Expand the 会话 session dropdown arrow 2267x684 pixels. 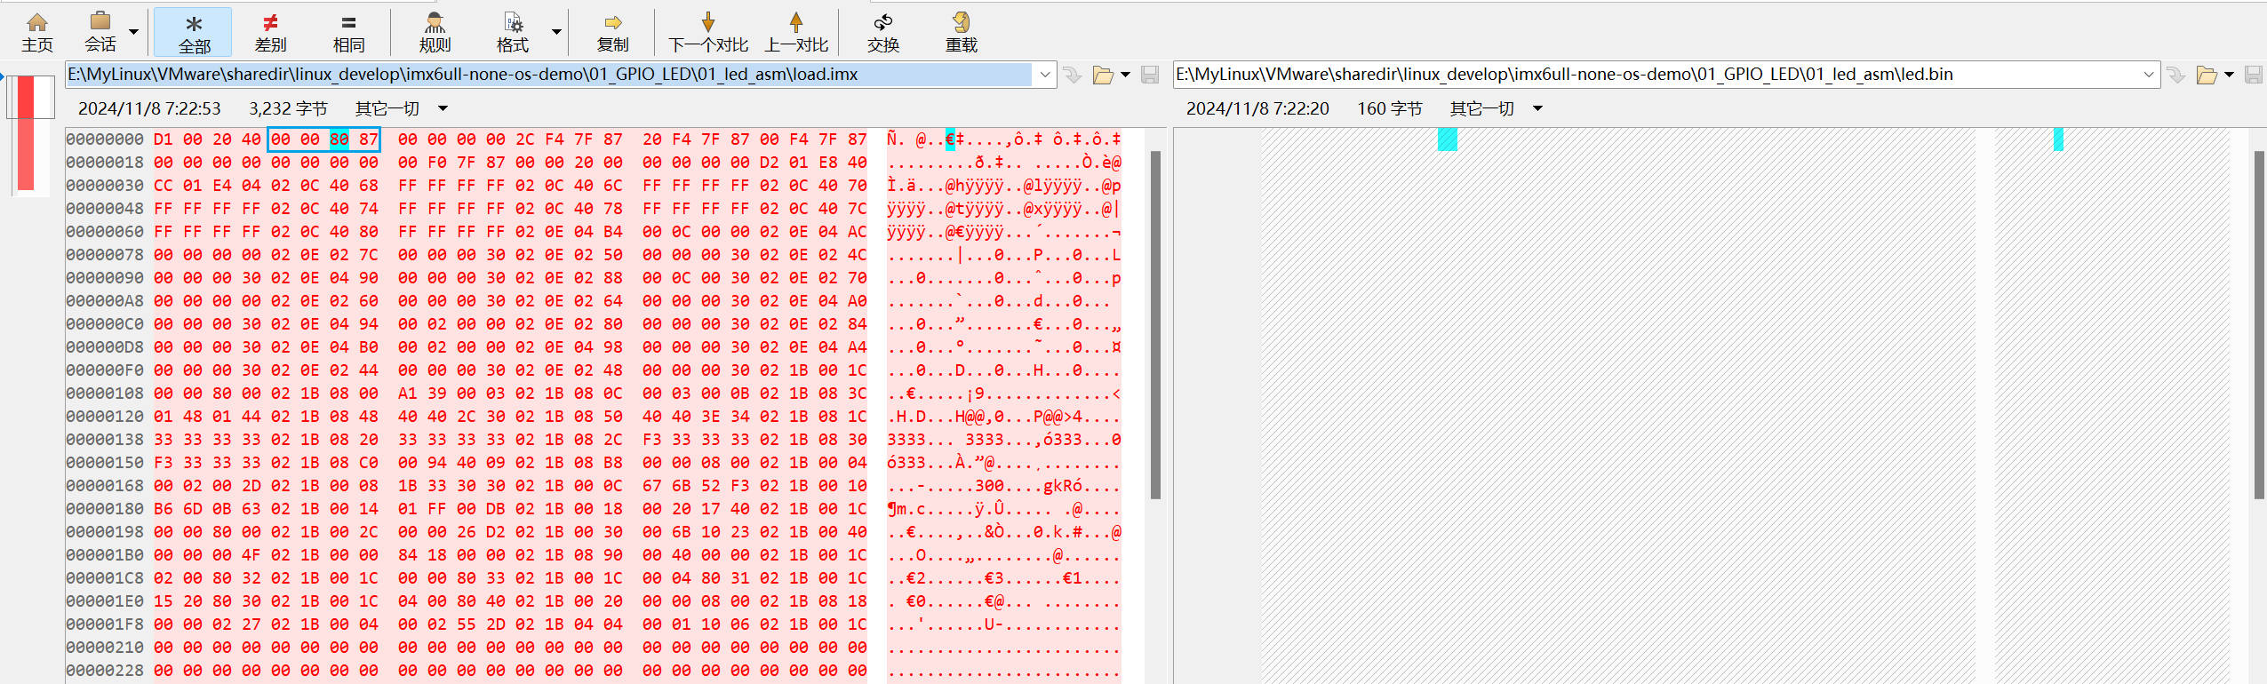pyautogui.click(x=133, y=32)
